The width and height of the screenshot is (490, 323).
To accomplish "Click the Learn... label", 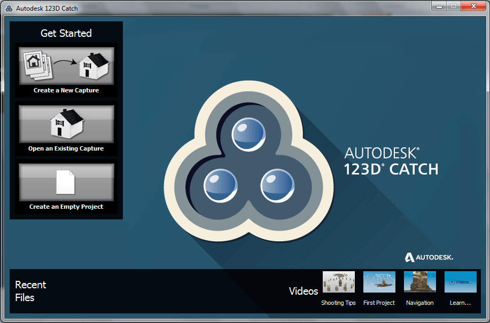I will (x=460, y=303).
